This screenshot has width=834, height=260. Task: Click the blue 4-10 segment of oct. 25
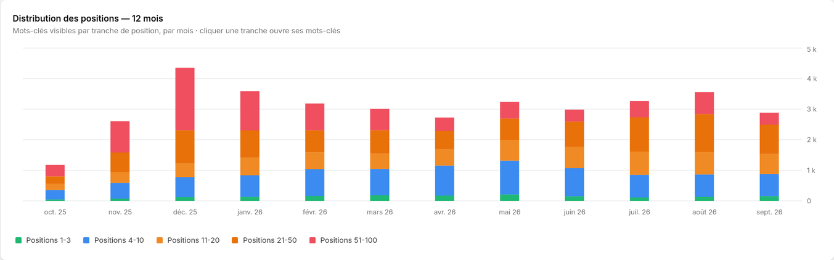point(55,195)
